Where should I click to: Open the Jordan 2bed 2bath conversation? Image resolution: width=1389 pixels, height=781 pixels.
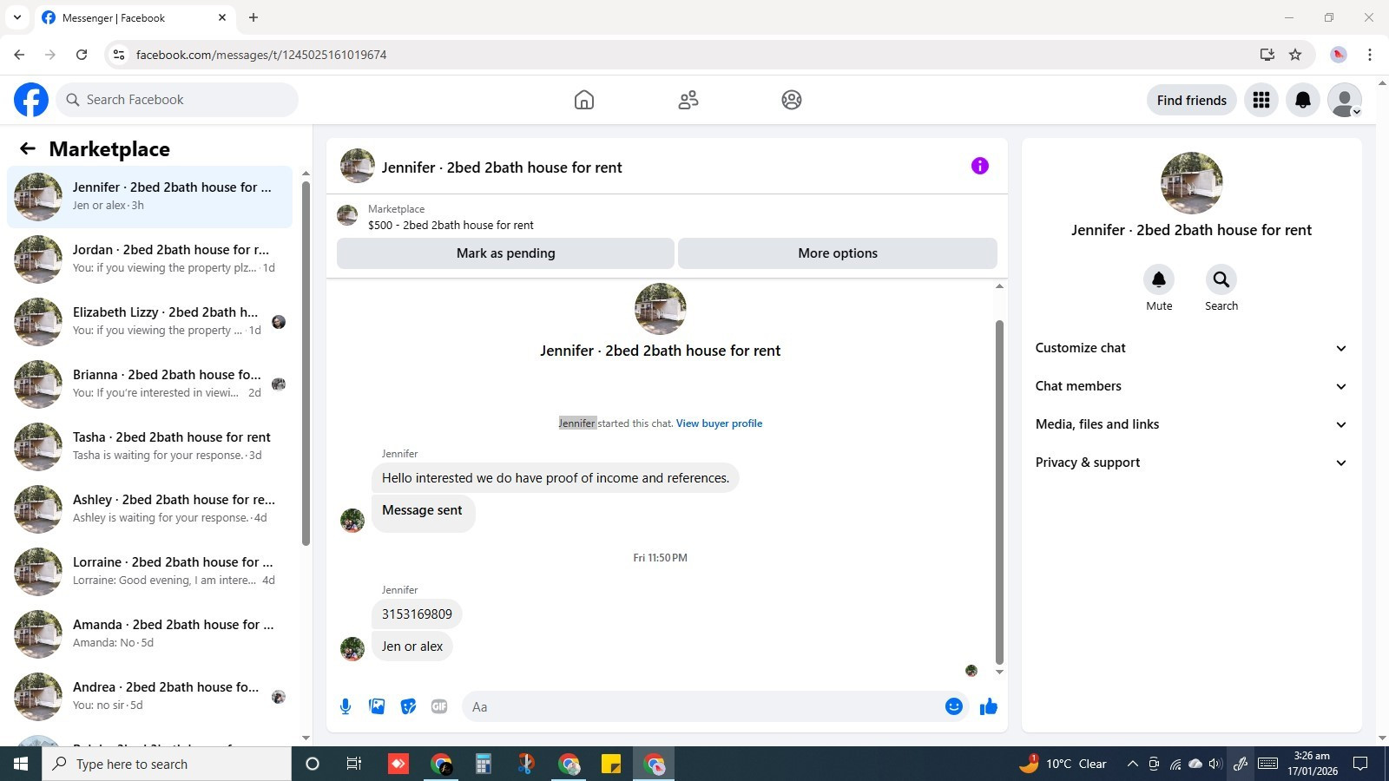point(149,259)
